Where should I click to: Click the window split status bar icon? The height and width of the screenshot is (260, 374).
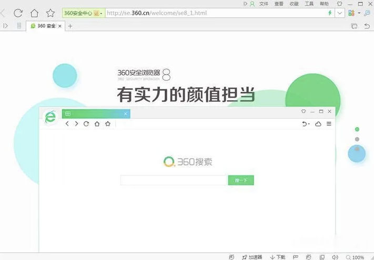[322, 257]
